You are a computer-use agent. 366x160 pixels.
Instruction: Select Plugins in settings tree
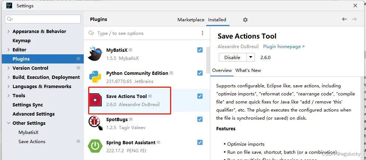click(x=43, y=59)
